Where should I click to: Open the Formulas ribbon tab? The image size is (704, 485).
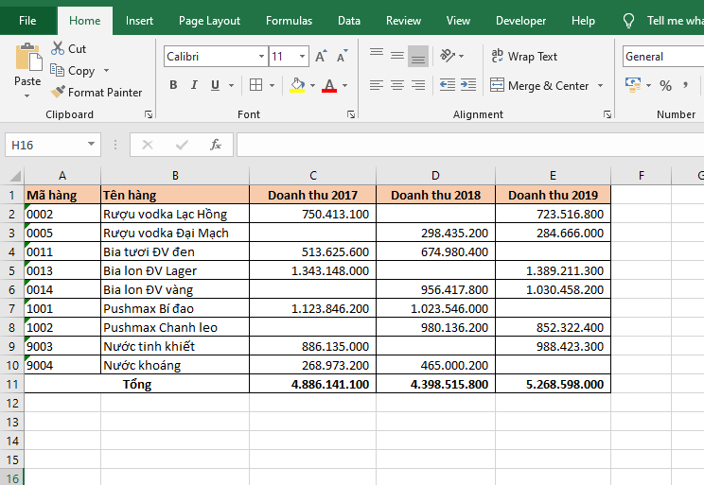(289, 21)
